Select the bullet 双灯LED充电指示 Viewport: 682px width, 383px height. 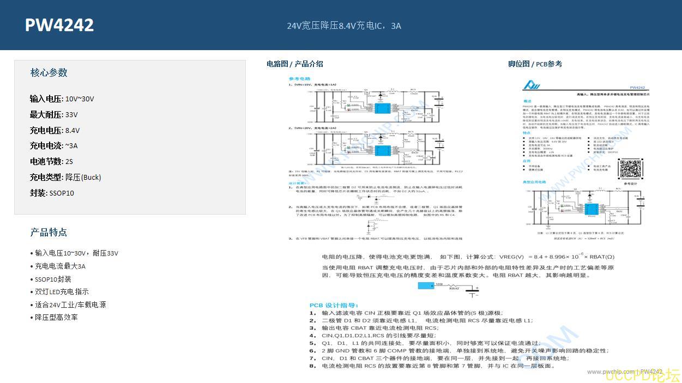pos(59,291)
